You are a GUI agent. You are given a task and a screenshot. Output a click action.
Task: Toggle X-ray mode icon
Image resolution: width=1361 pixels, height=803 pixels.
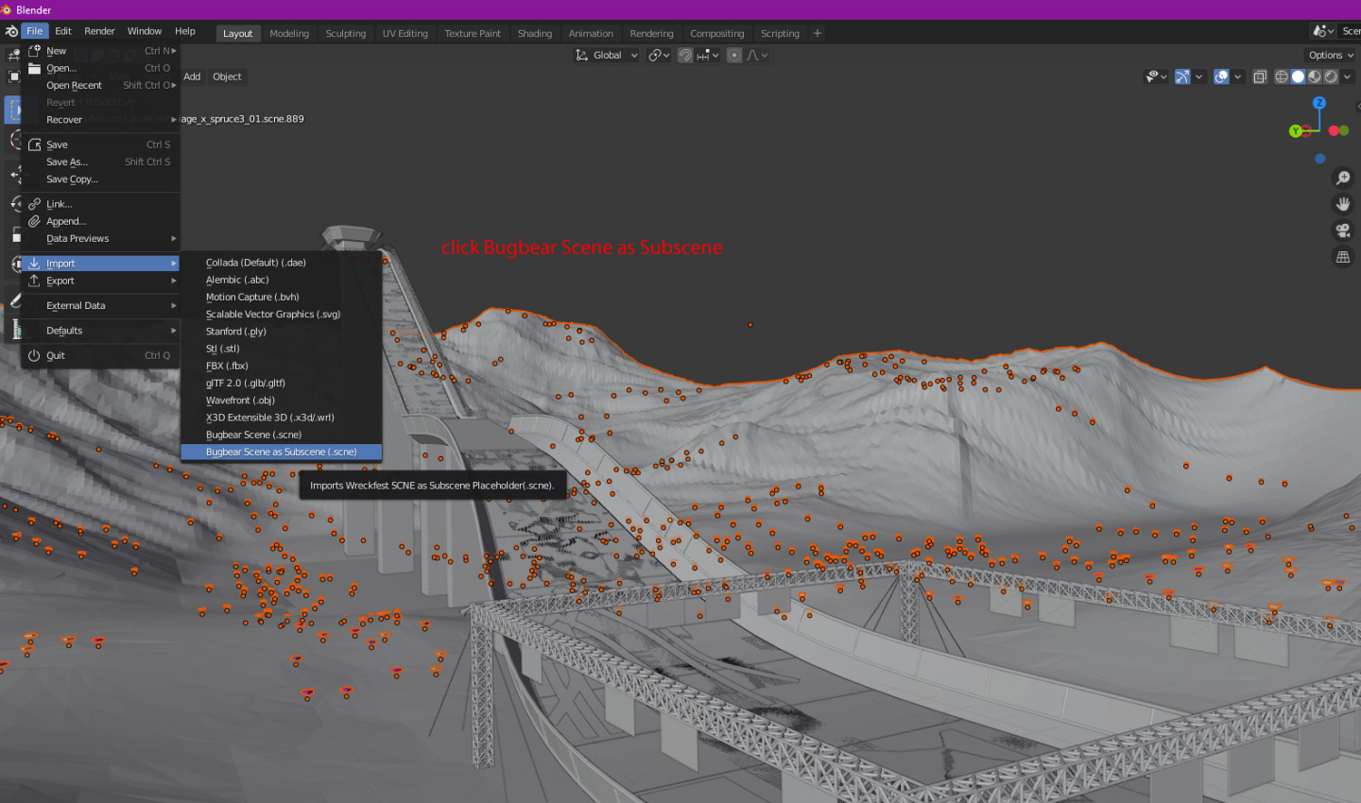pyautogui.click(x=1259, y=77)
